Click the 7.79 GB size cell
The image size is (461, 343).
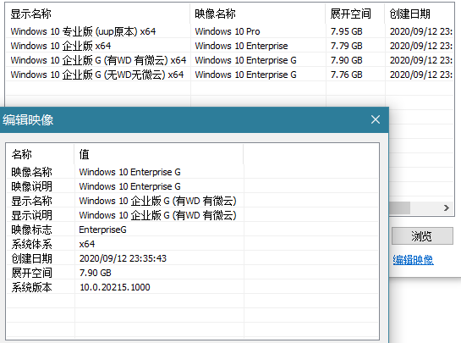click(x=347, y=46)
